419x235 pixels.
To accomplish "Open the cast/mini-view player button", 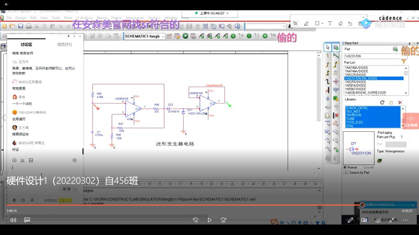I will 364,220.
